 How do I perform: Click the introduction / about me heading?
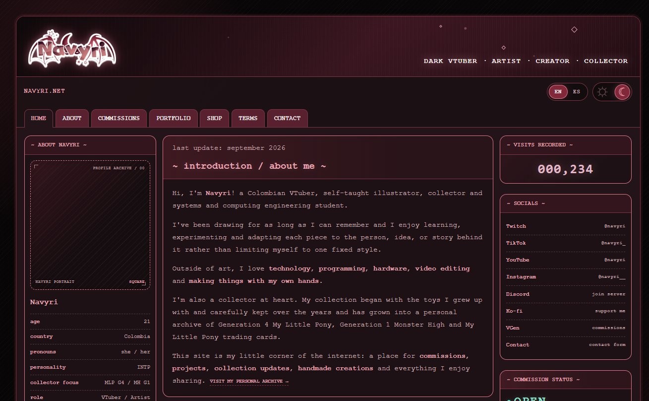(249, 166)
